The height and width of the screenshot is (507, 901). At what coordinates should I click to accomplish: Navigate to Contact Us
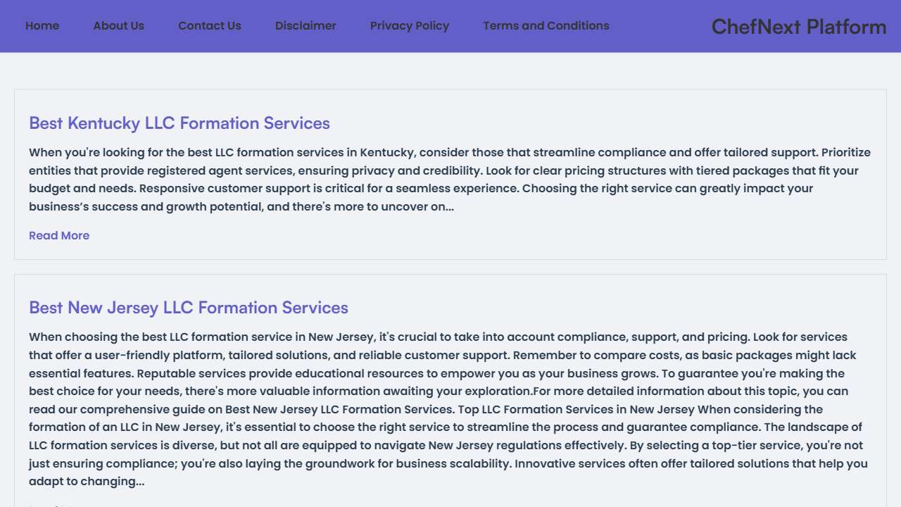209,26
